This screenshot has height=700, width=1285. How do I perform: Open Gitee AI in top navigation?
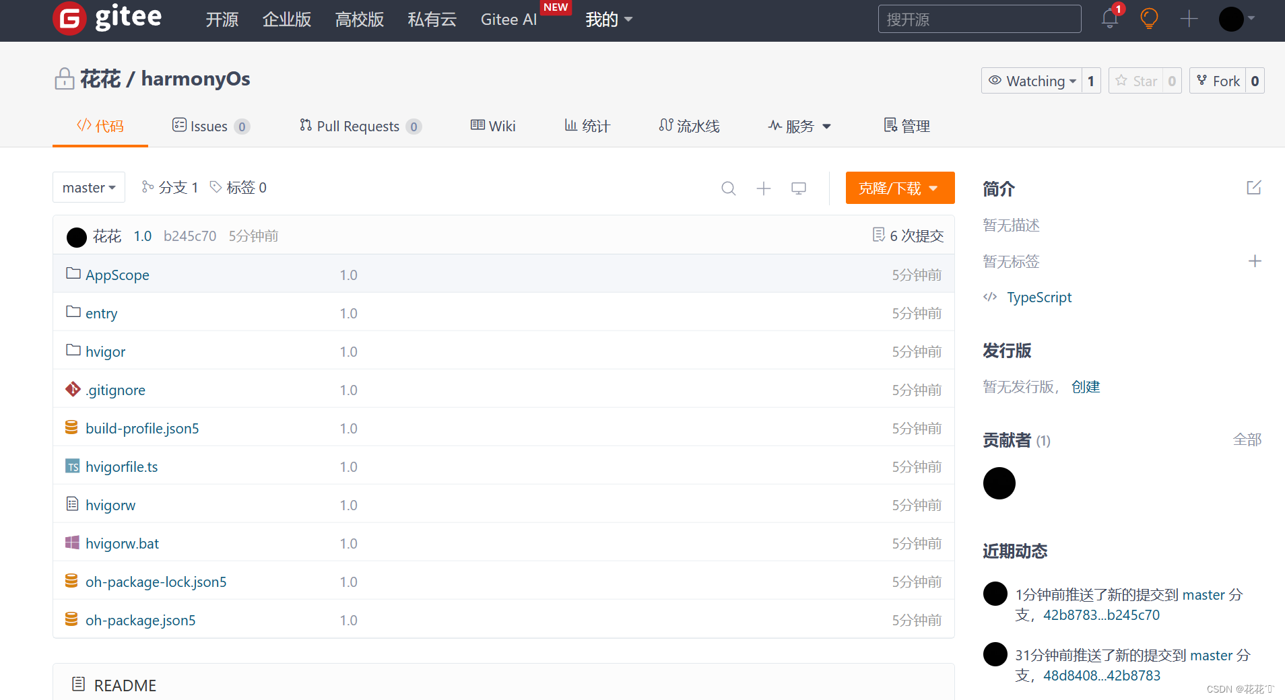tap(509, 20)
